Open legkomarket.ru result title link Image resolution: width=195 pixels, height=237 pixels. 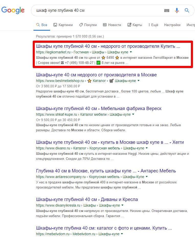108,46
